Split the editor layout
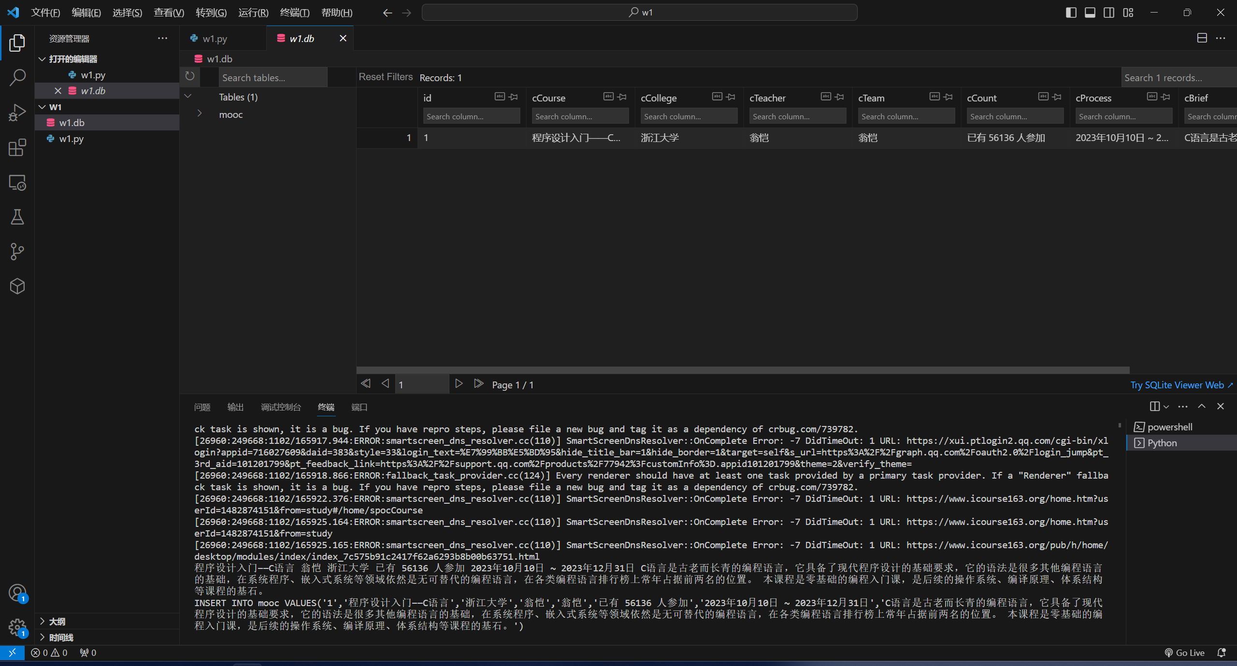 (1202, 38)
